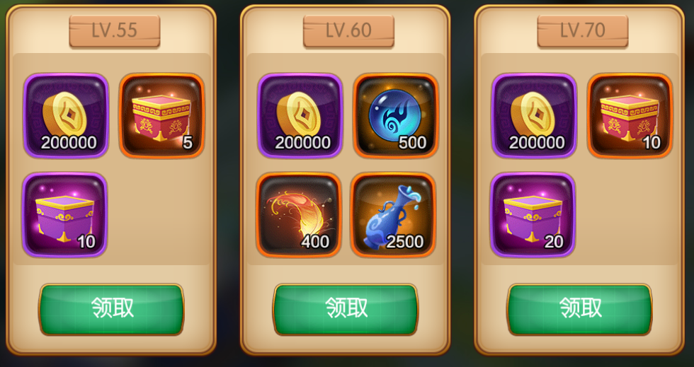
Task: Tap the red gift box with 10 count
Action: tap(630, 115)
